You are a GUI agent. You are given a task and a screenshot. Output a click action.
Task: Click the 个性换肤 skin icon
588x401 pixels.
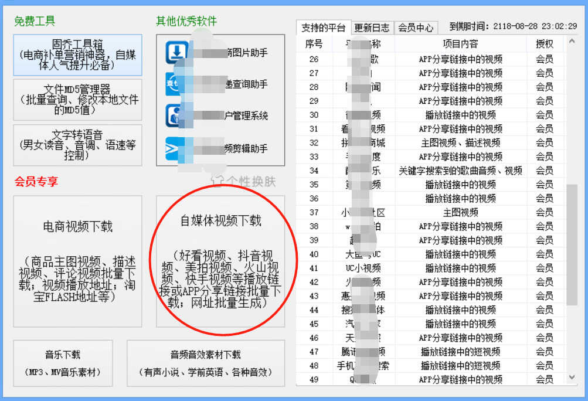217,181
